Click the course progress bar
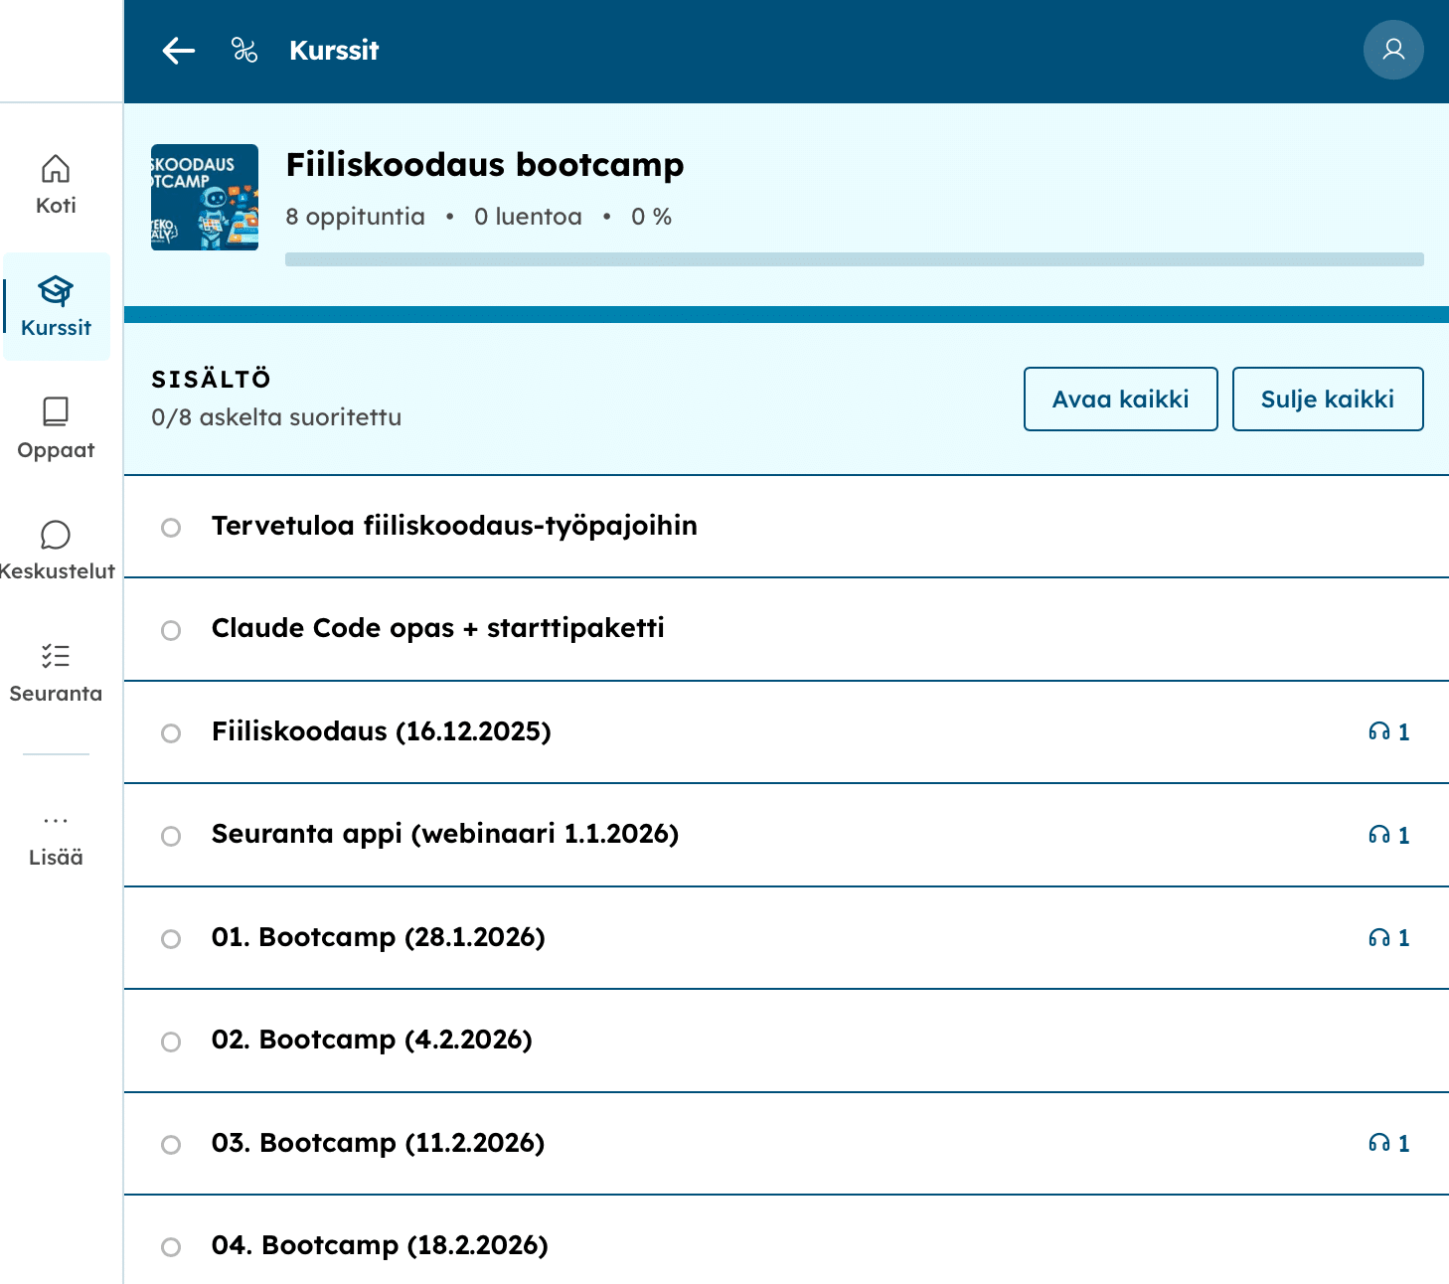The width and height of the screenshot is (1449, 1284). click(x=854, y=259)
